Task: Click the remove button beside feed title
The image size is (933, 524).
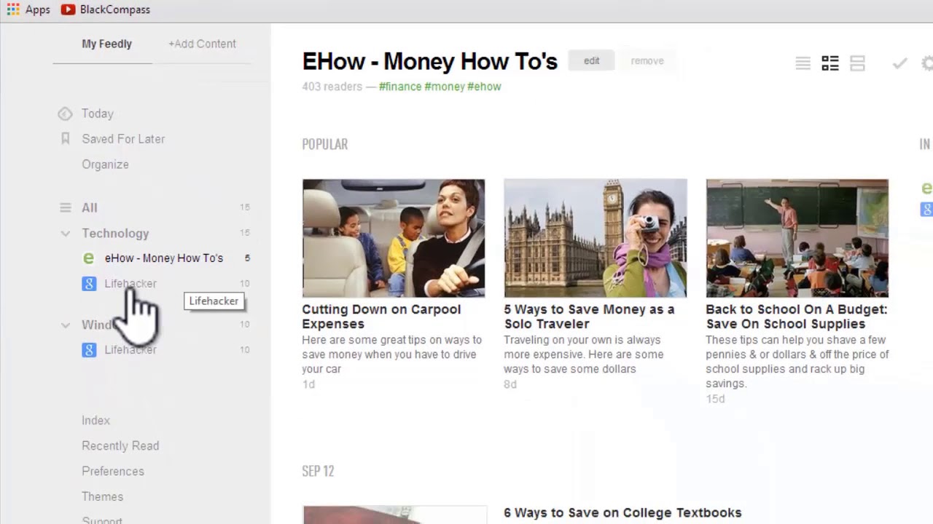Action: click(x=647, y=61)
